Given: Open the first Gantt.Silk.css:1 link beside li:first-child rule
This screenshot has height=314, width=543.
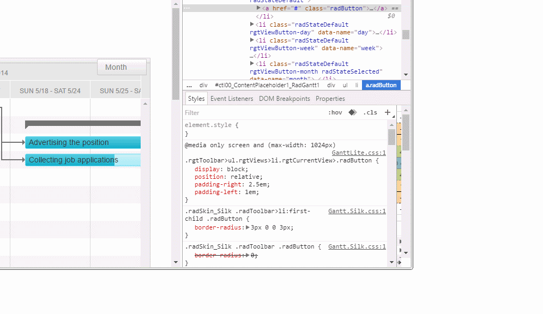Looking at the screenshot, I should 357,211.
